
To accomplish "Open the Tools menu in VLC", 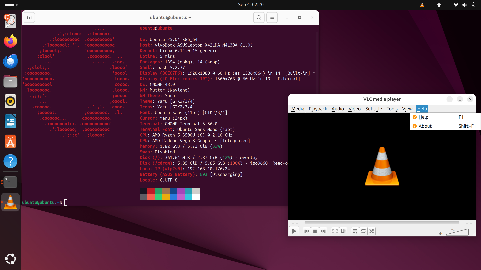I will 392,109.
